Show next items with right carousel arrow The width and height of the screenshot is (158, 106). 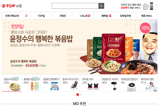pyautogui.click(x=155, y=83)
